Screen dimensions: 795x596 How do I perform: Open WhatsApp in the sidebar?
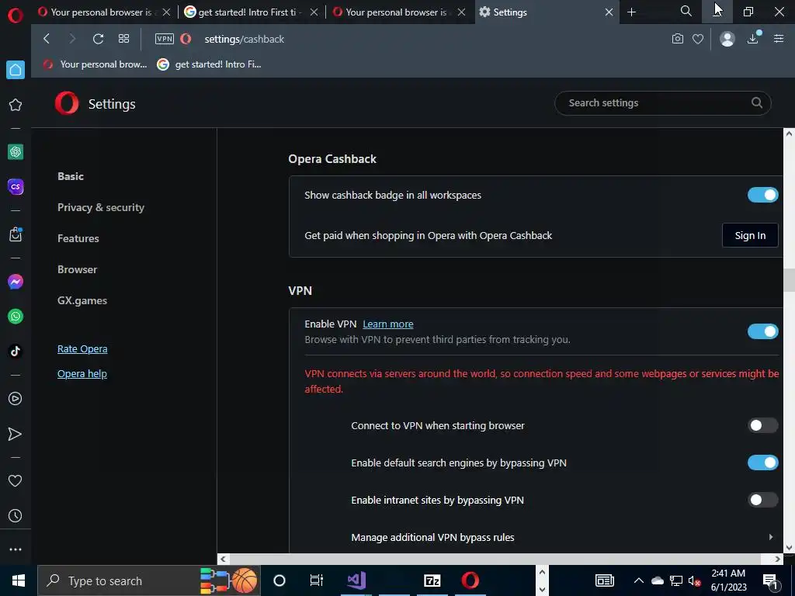pyautogui.click(x=16, y=317)
